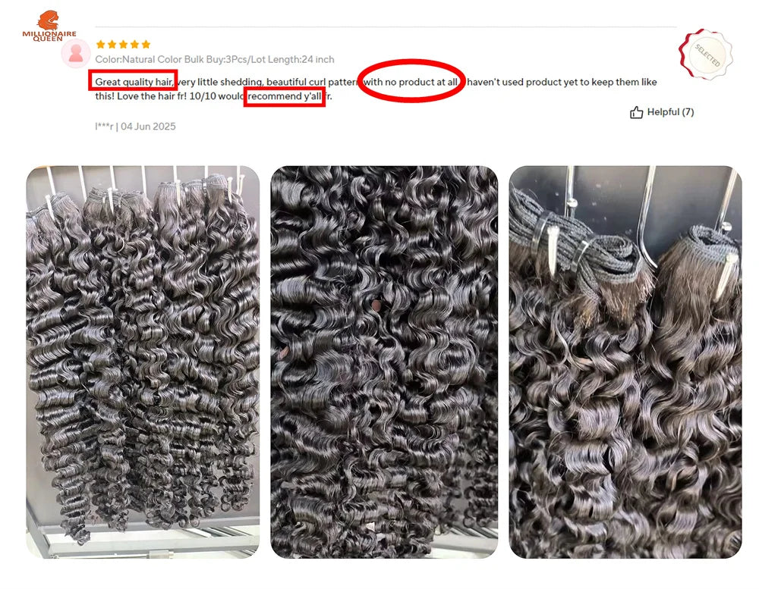Click the circled "with no product at all" text
This screenshot has height=589, width=759.
tap(411, 82)
